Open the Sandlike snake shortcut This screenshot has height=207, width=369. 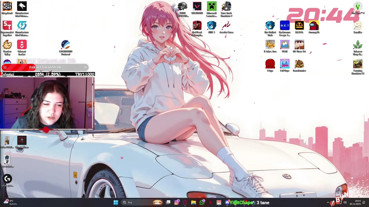[358, 27]
